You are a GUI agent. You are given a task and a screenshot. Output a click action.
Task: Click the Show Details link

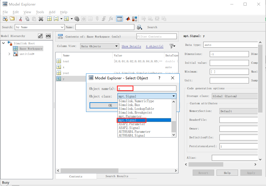(x=131, y=46)
